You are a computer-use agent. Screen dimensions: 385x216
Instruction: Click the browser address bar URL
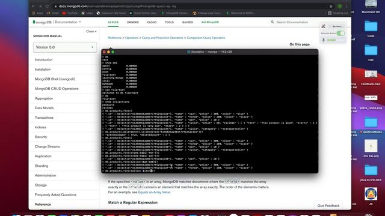(x=117, y=7)
